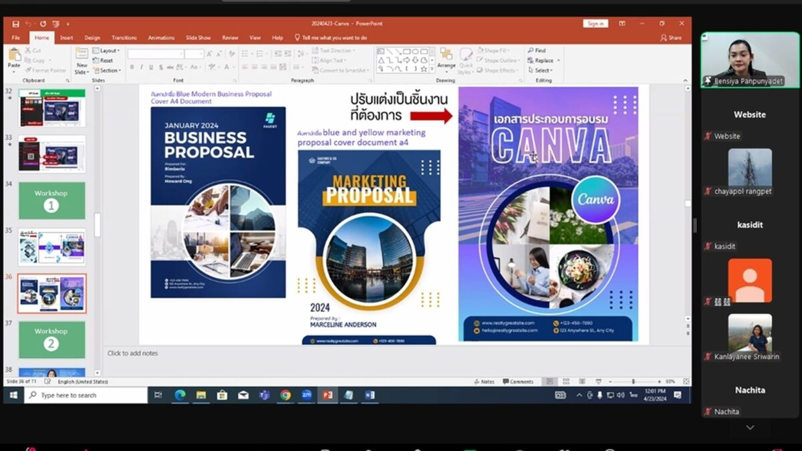Toggle Italic formatting
This screenshot has height=451, width=802.
coord(141,67)
